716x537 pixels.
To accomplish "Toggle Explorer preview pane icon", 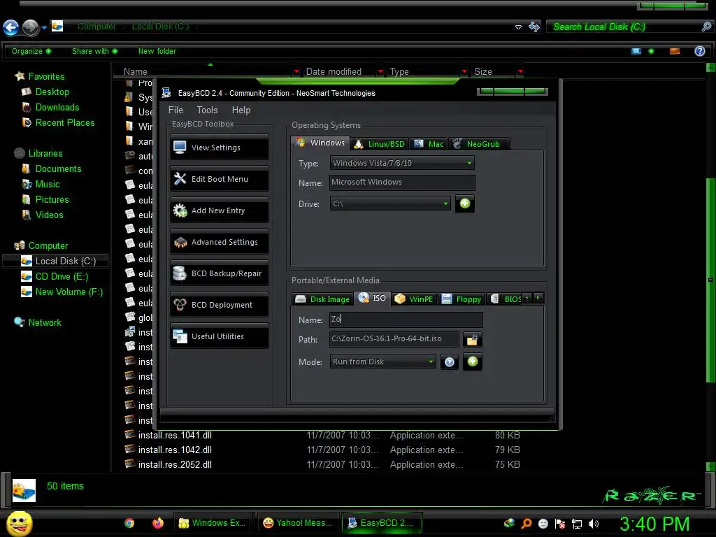I will click(675, 51).
